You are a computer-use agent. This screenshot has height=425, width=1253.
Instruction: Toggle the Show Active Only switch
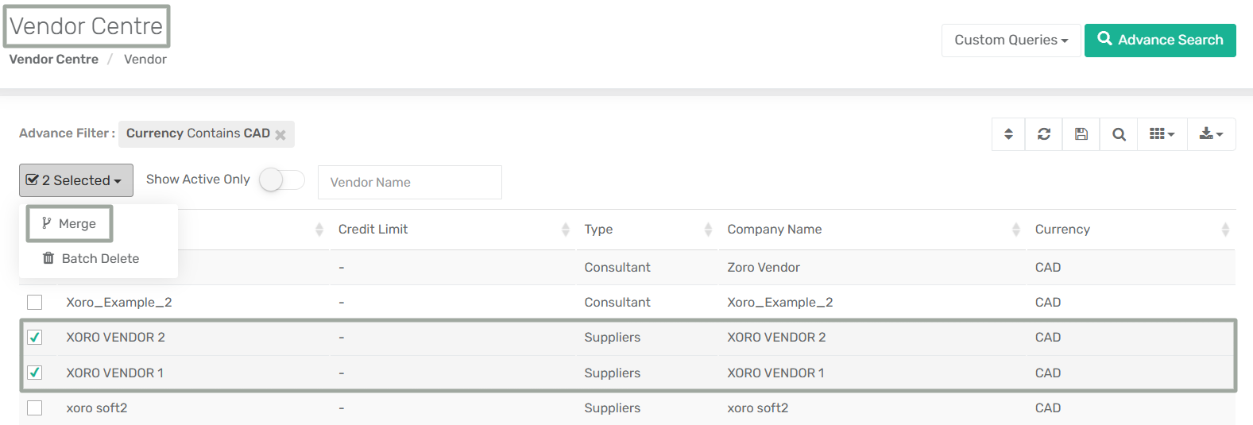tap(282, 180)
